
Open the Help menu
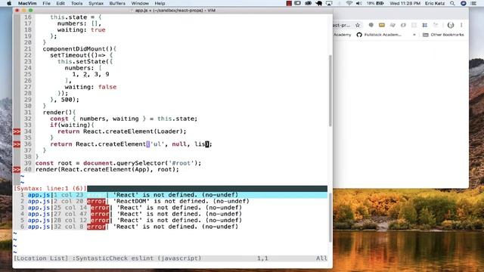click(160, 3)
